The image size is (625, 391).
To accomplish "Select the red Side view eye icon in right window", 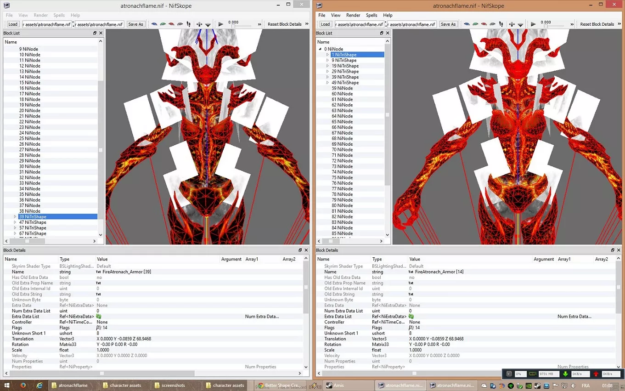I will [484, 24].
